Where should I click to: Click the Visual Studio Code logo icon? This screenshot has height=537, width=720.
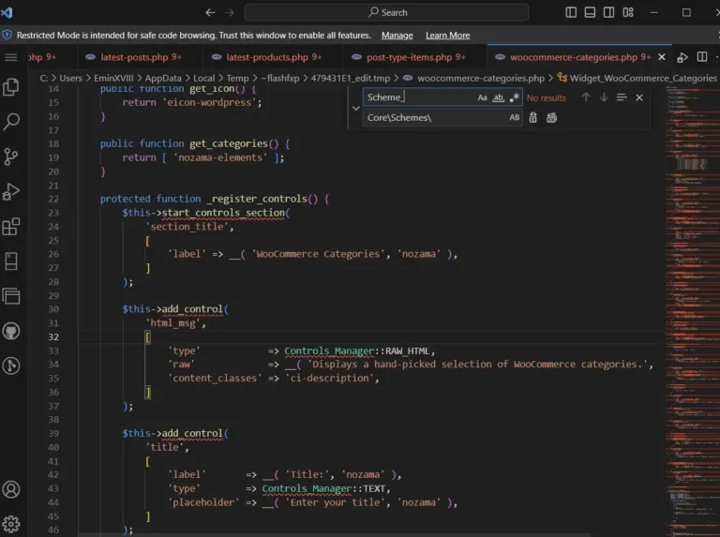point(7,12)
